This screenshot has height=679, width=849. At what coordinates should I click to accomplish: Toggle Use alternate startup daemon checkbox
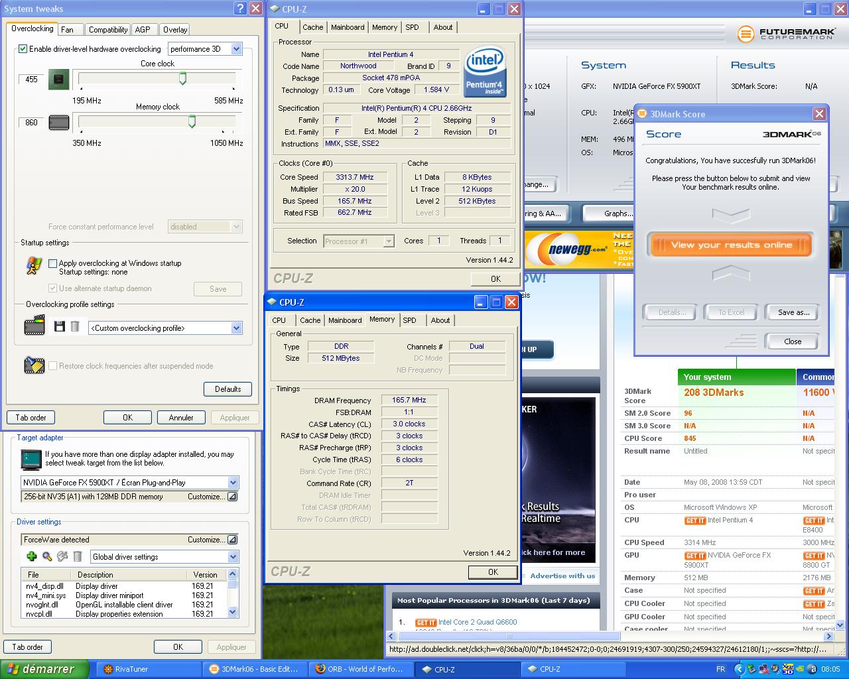point(52,288)
